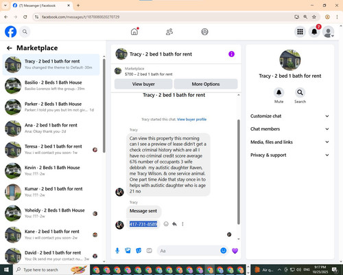Attach a photo with the image icon
Viewport: 343px width, 275px height.
tap(128, 251)
